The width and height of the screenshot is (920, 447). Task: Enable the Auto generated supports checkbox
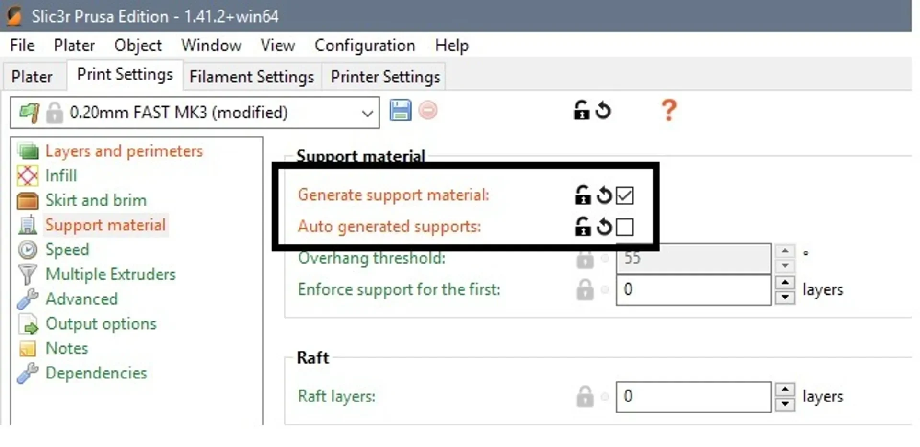(x=625, y=227)
